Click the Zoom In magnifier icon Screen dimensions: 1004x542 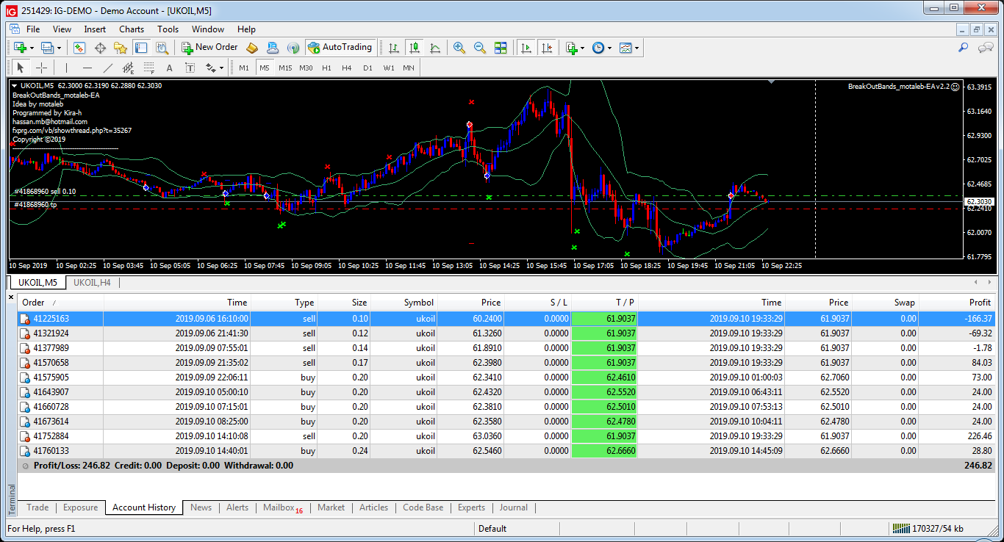tap(459, 48)
